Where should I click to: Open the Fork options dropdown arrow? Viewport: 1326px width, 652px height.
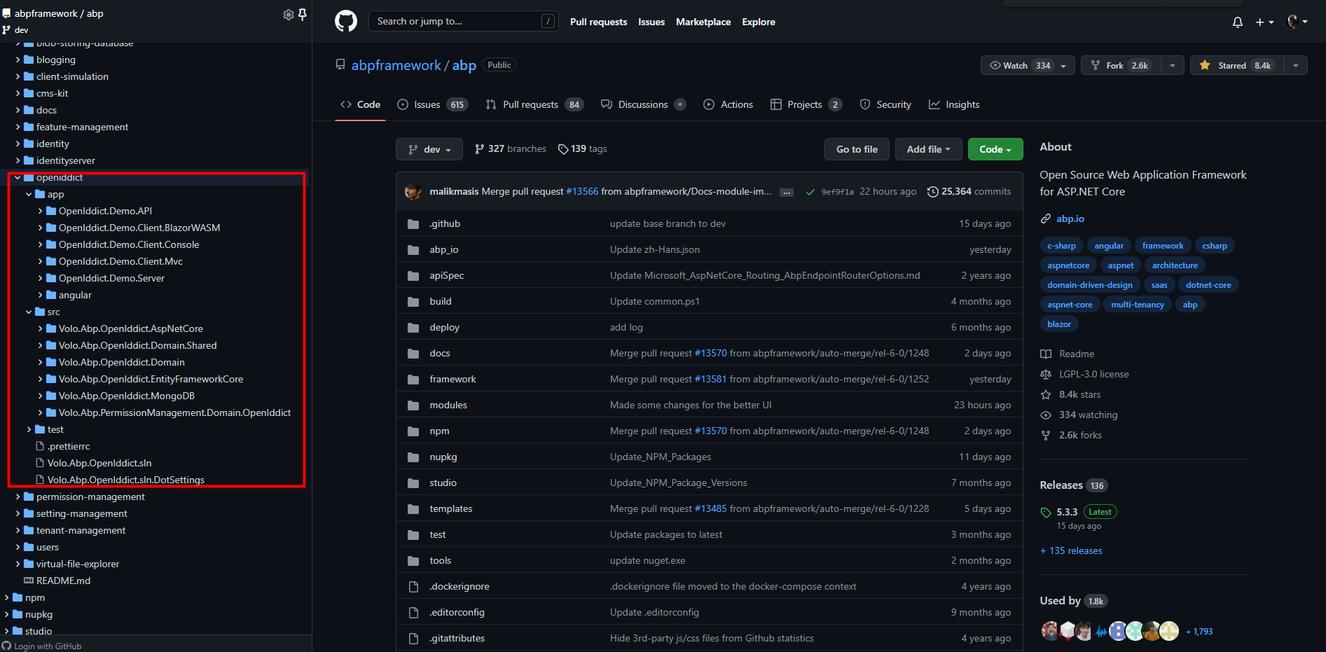[1173, 65]
